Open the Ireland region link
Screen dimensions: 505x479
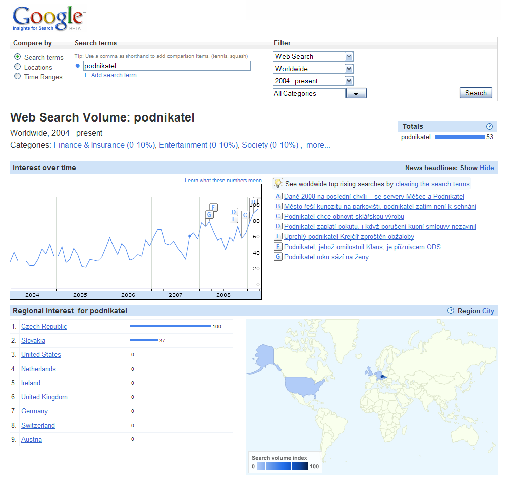point(31,383)
